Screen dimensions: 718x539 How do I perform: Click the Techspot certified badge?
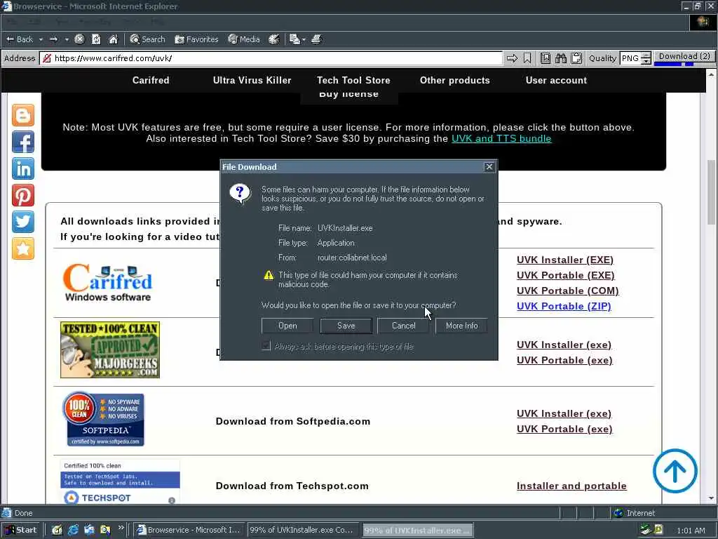point(120,481)
